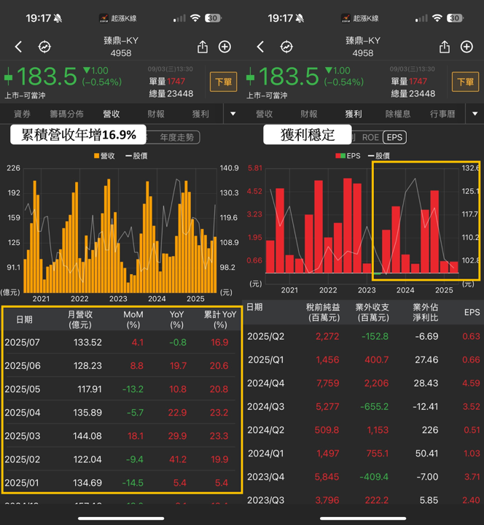Image resolution: width=484 pixels, height=525 pixels.
Task: Tap the share icon on the left screen
Action: [203, 47]
